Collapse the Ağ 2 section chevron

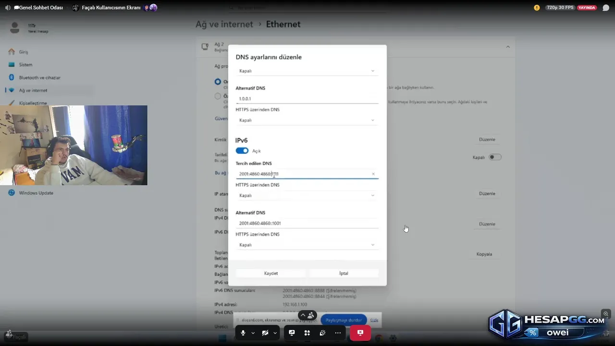[x=508, y=47]
